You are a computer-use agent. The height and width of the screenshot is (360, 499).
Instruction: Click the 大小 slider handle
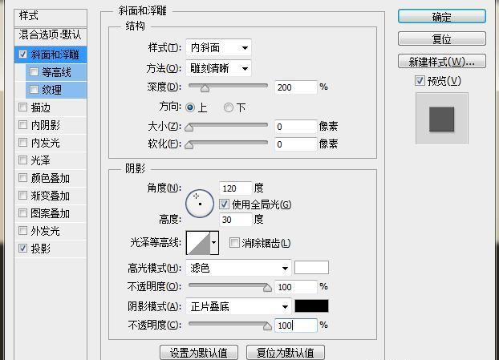tap(189, 127)
